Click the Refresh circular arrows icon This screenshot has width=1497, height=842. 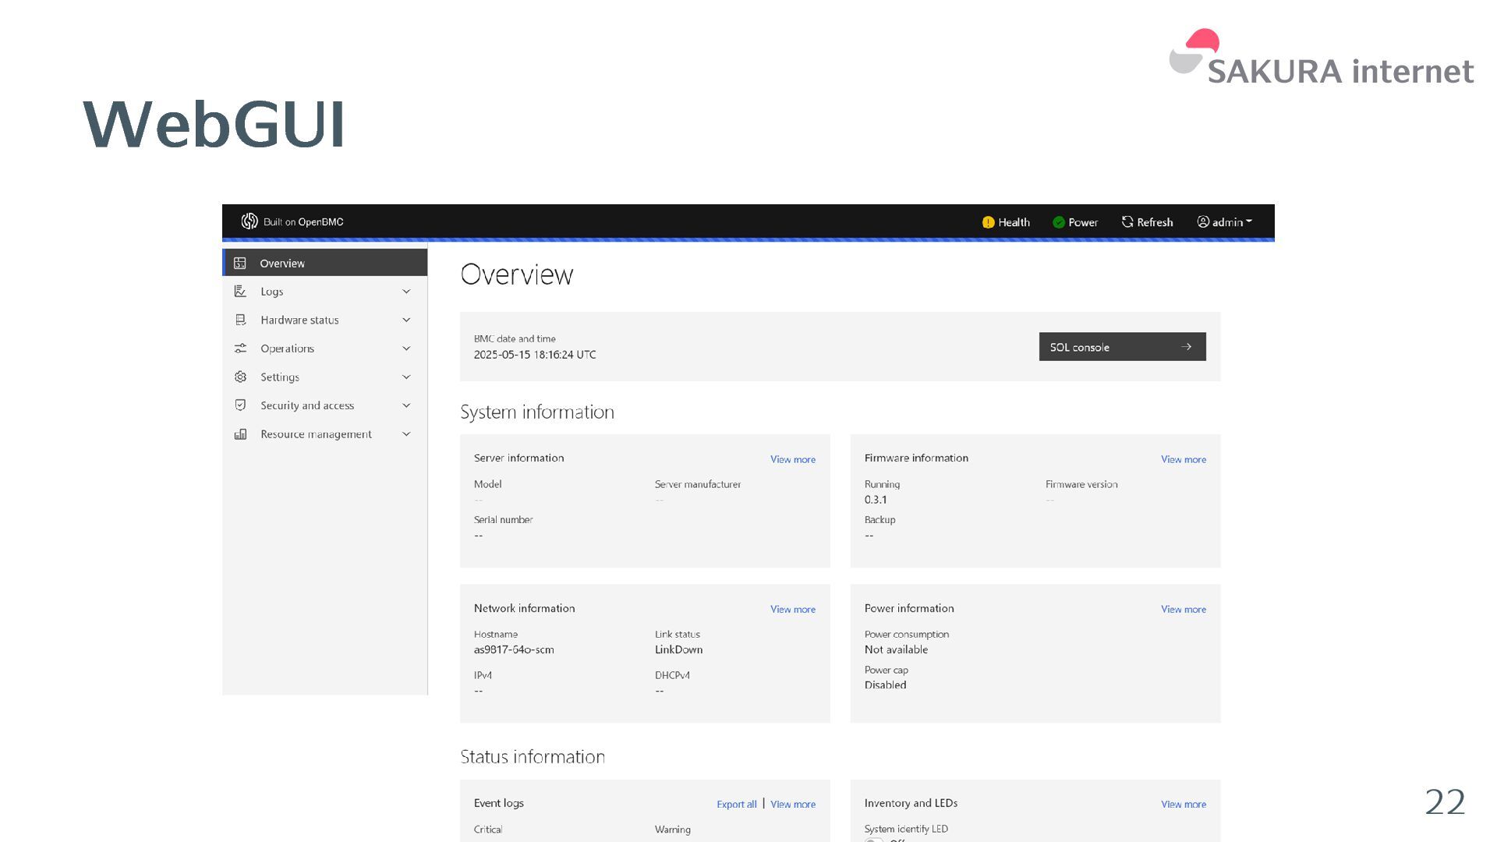(1127, 222)
